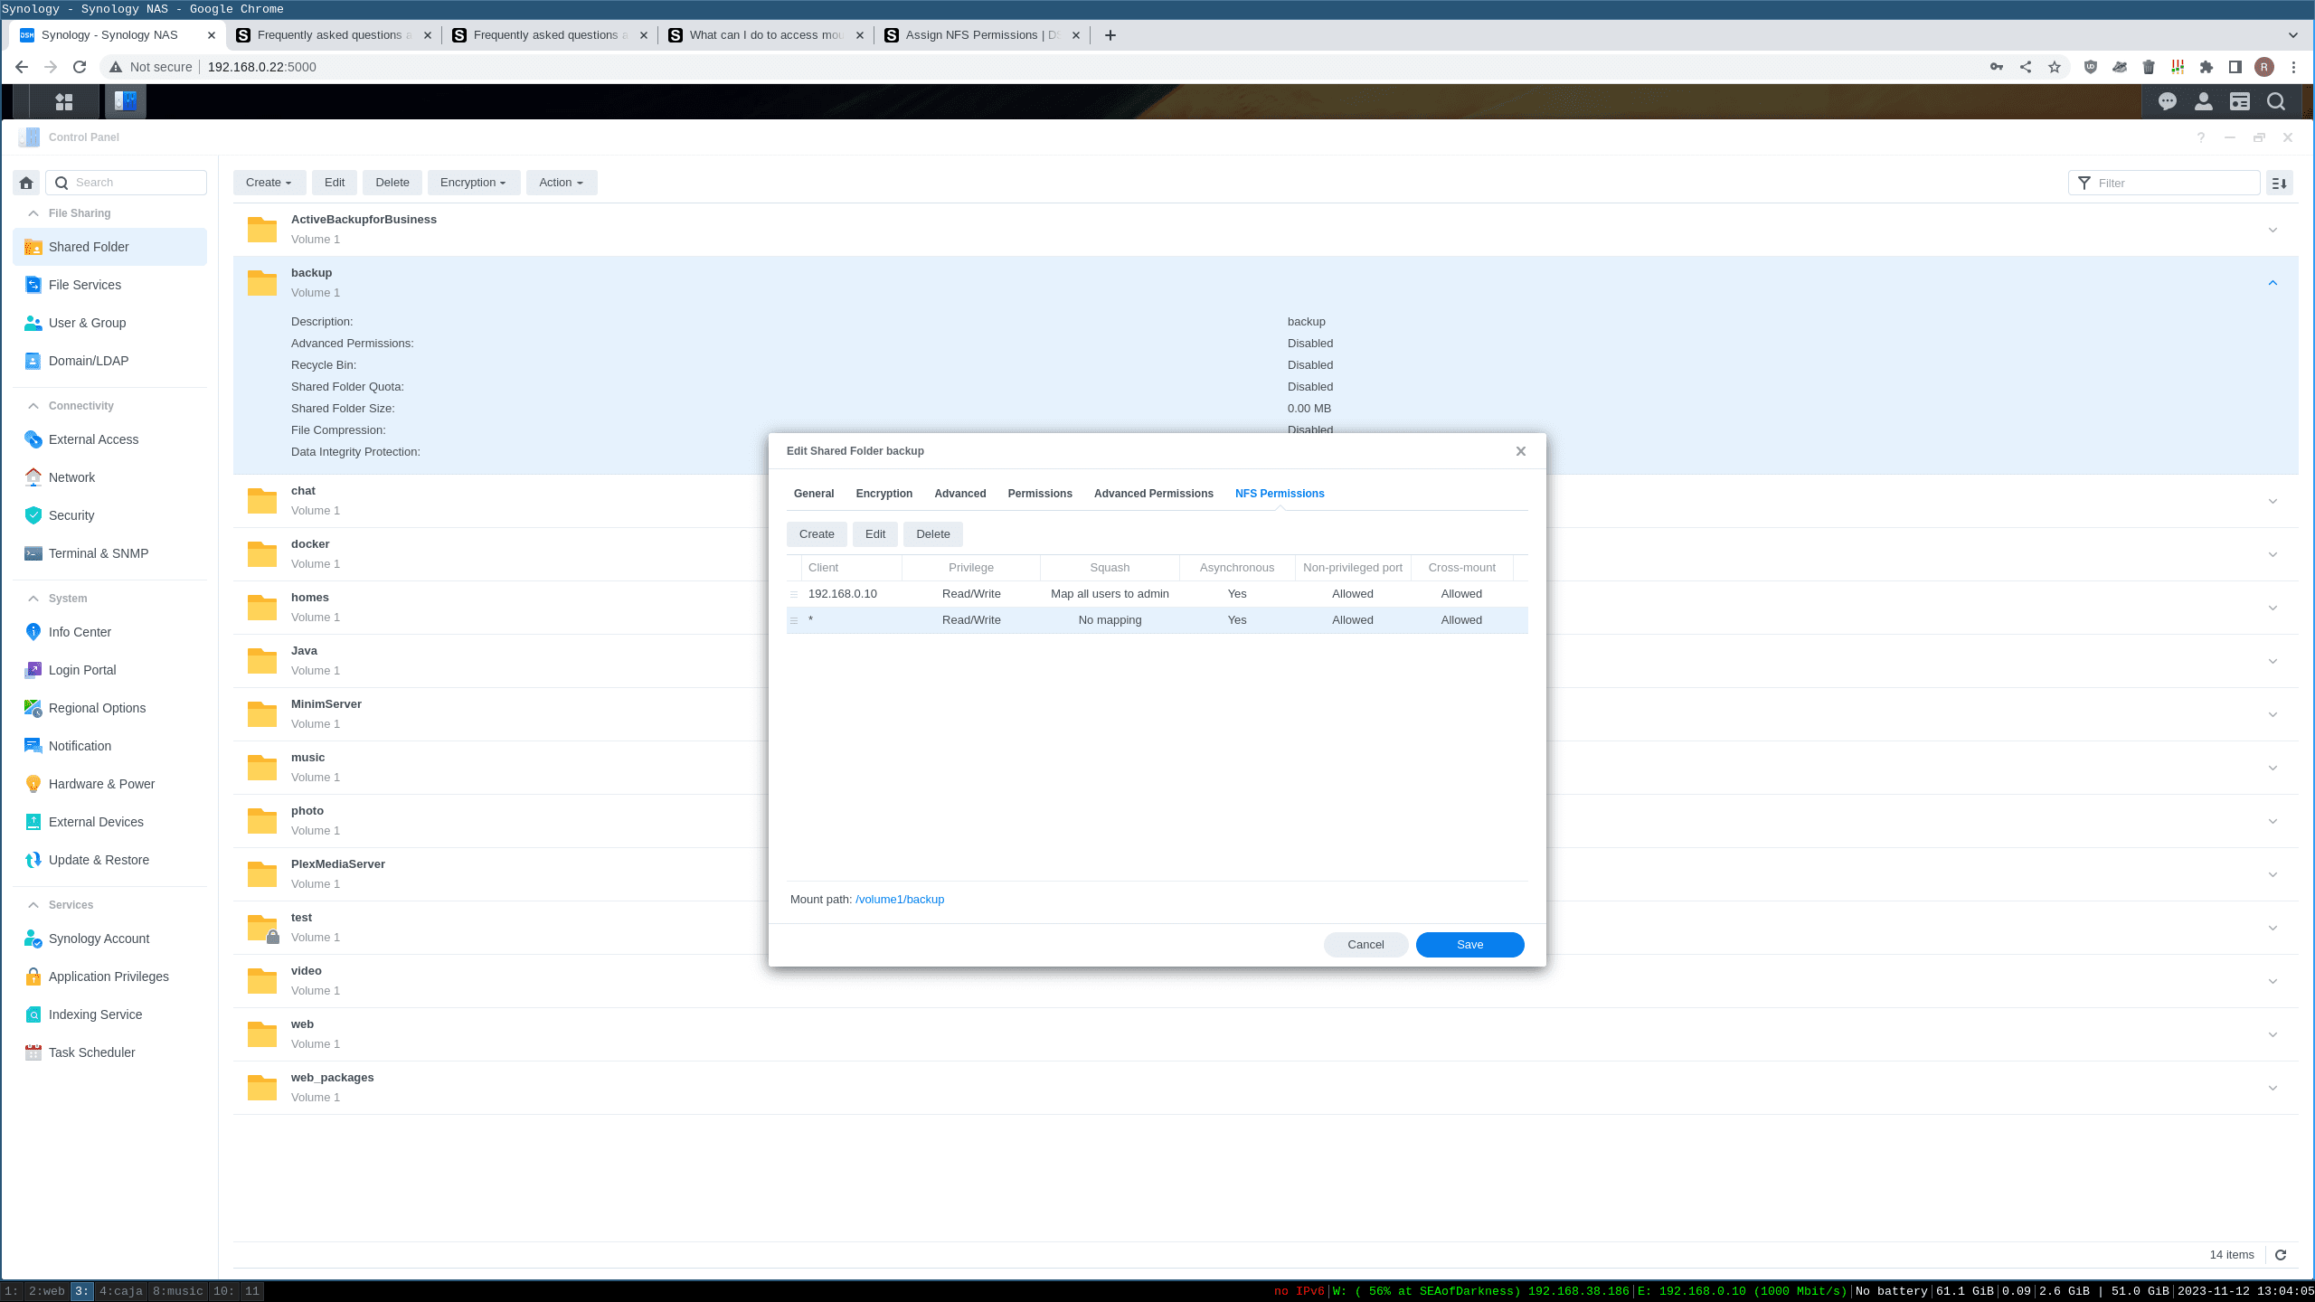Image resolution: width=2315 pixels, height=1302 pixels.
Task: Collapse the File Sharing section
Action: click(x=33, y=213)
